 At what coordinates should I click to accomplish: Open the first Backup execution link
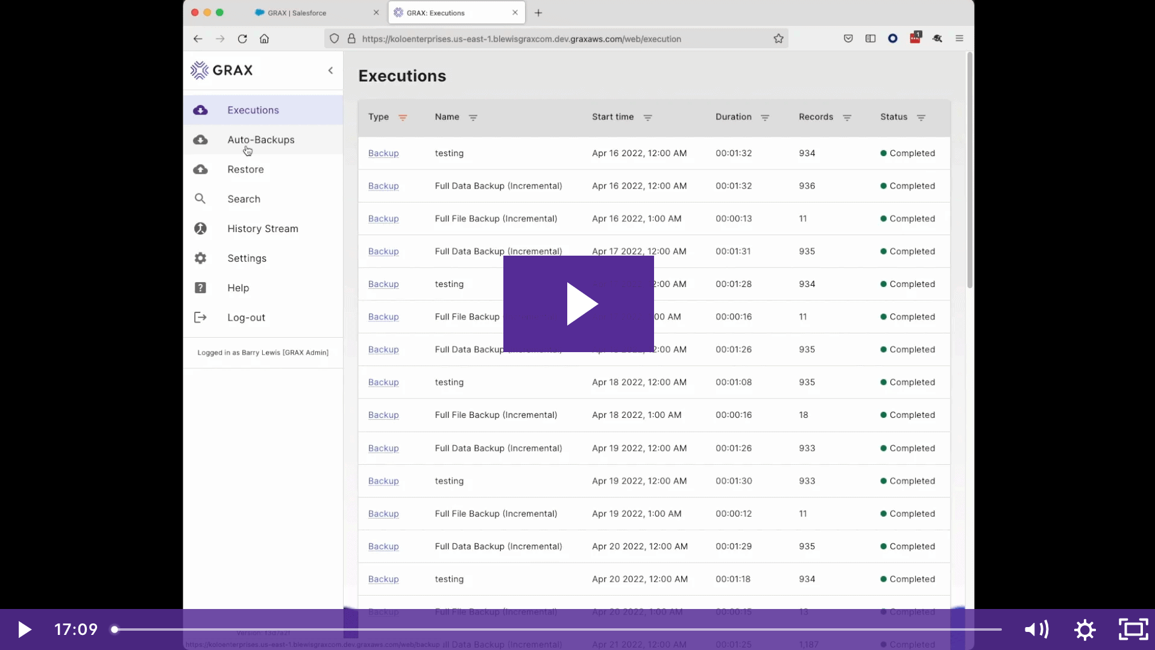383,153
